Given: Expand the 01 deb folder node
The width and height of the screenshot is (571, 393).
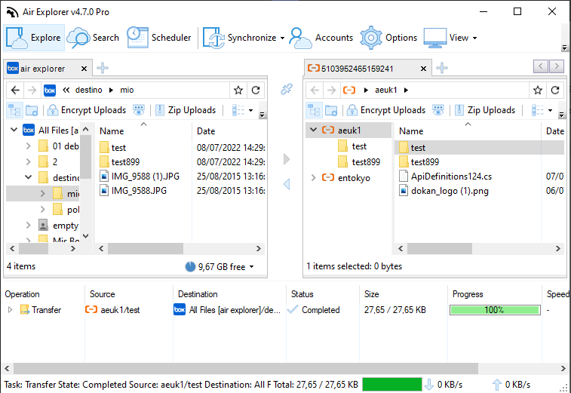Looking at the screenshot, I should [x=29, y=146].
